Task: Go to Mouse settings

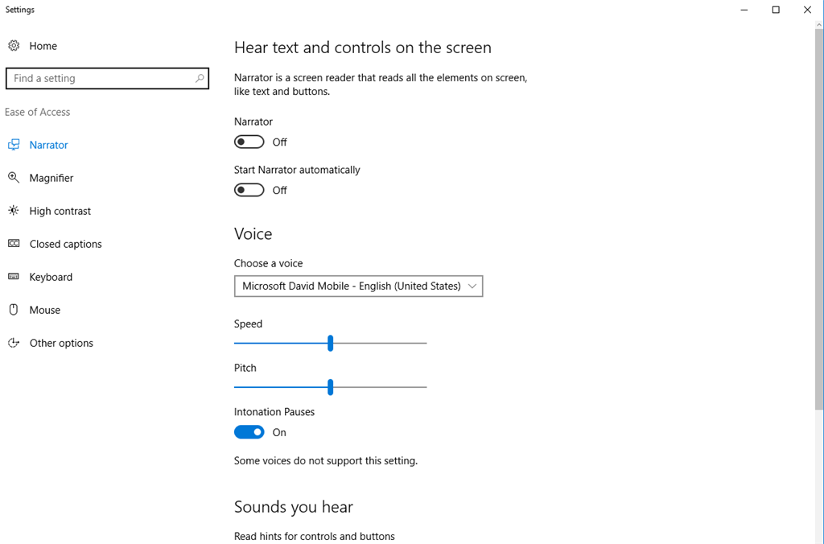Action: click(45, 310)
